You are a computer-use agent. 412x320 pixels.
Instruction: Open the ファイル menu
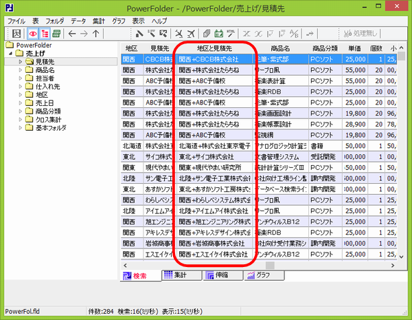tap(16, 21)
